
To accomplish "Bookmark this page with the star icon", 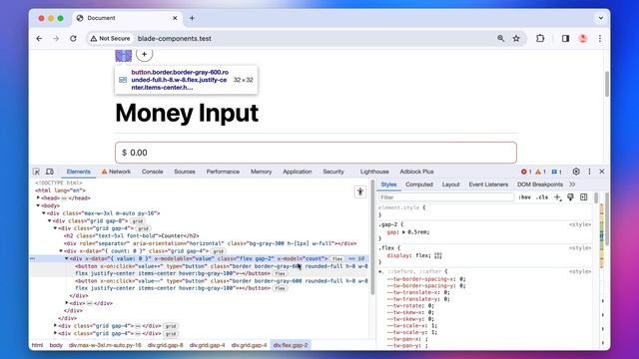I will 516,38.
